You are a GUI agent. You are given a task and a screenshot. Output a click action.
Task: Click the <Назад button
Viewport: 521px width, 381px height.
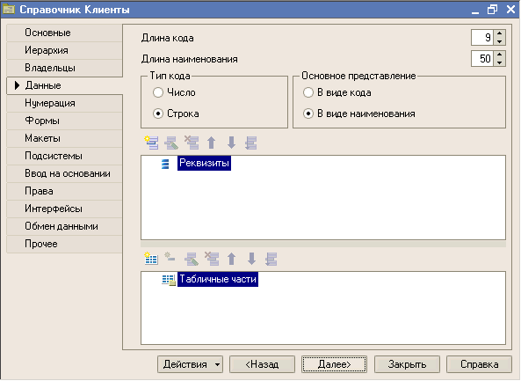pyautogui.click(x=262, y=364)
